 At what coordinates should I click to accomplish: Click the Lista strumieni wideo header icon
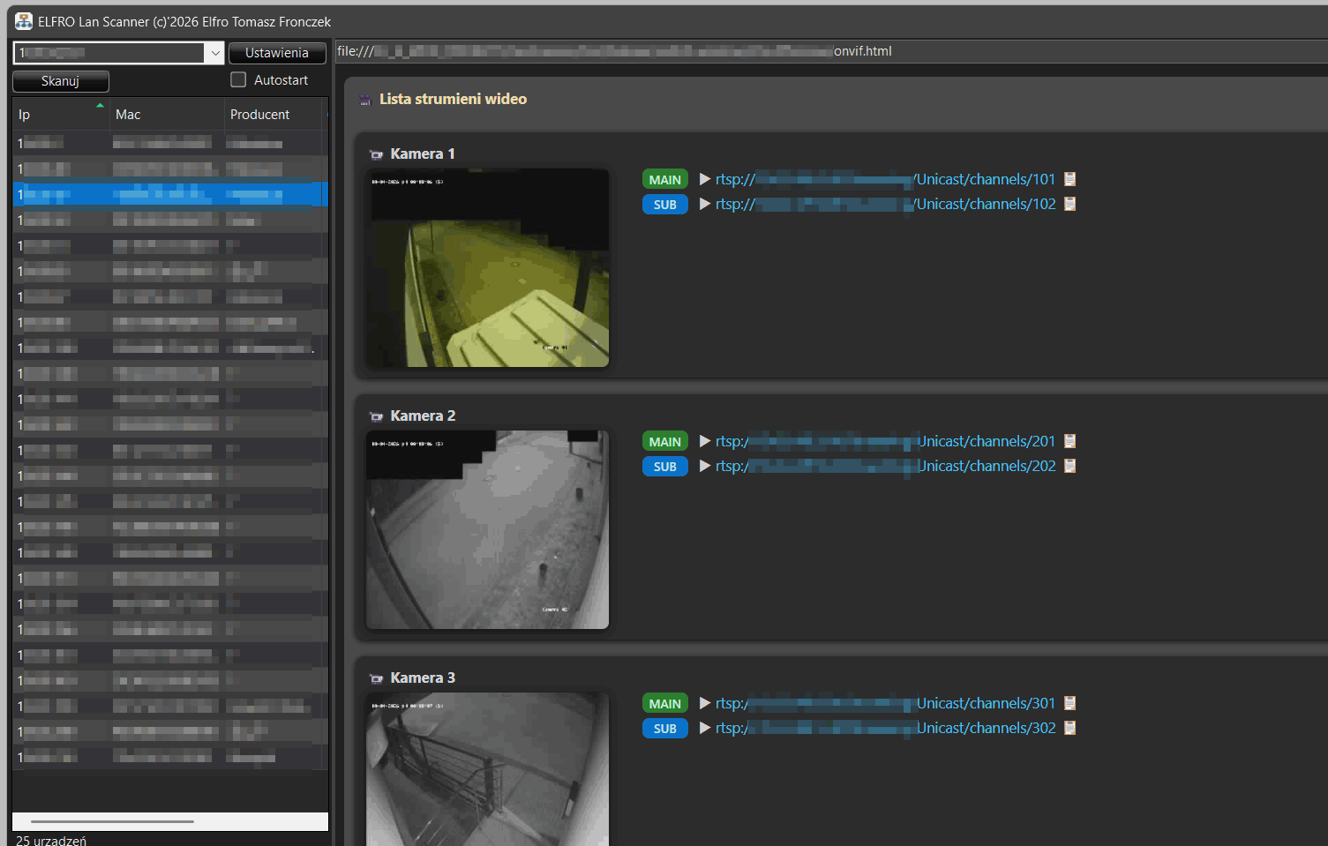tap(364, 100)
